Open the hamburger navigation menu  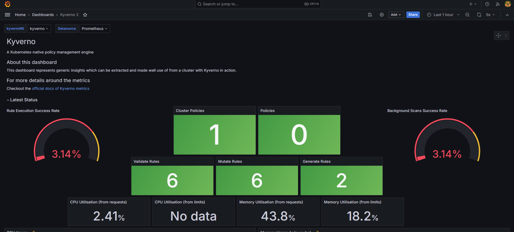click(7, 15)
